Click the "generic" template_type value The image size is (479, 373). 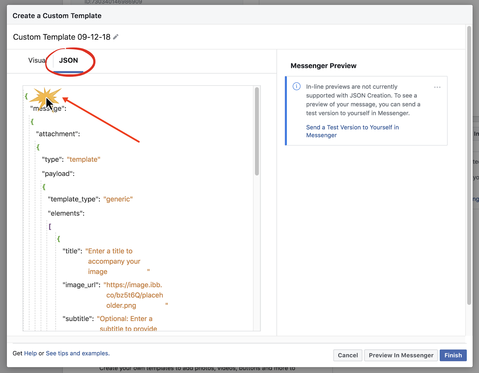118,199
